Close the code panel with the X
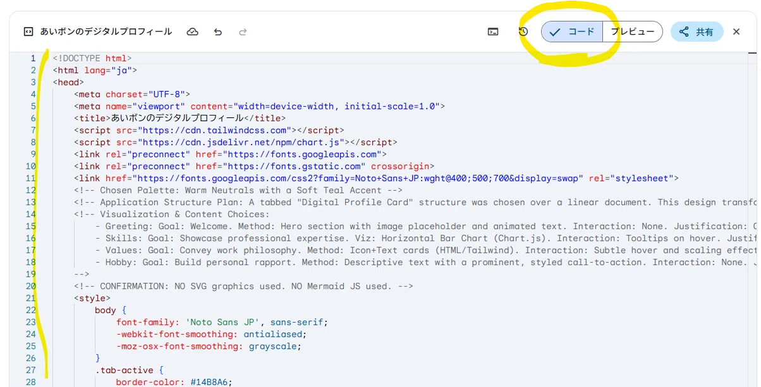Image resolution: width=761 pixels, height=387 pixels. (x=736, y=32)
